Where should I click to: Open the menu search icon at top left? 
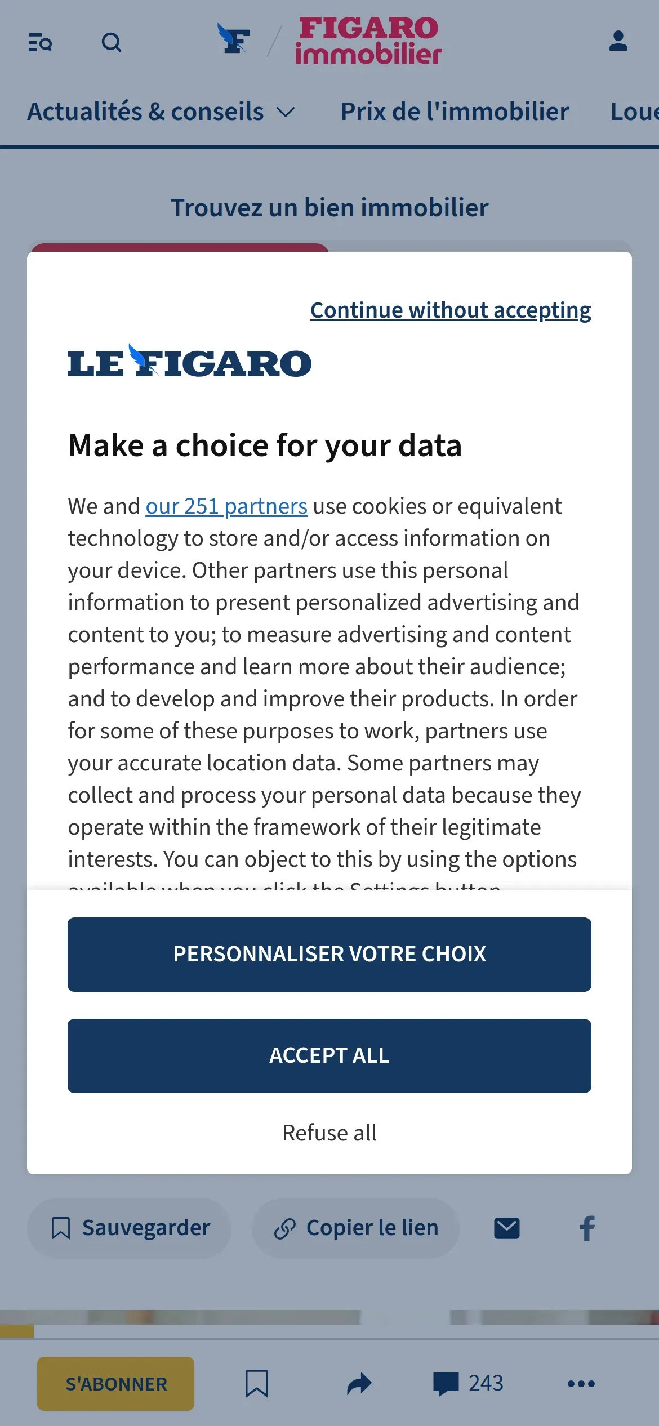[x=40, y=42]
